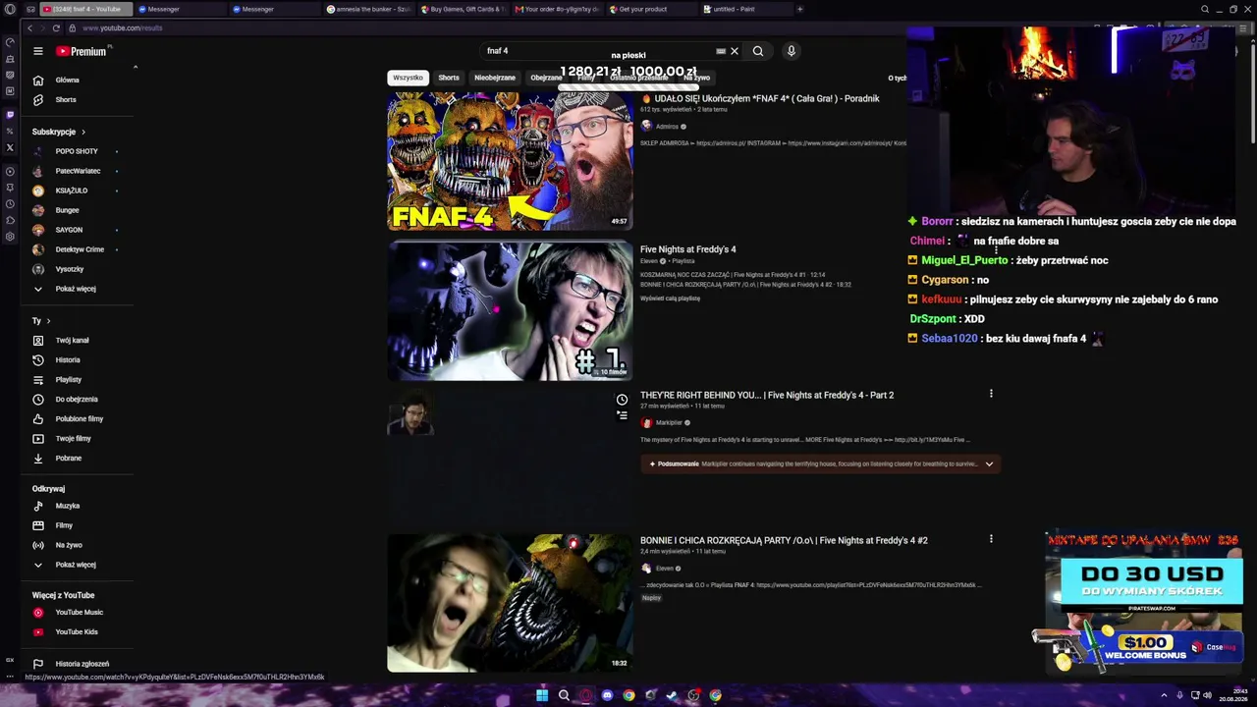Play the FNAF 4 Poradnik video thumbnail
This screenshot has width=1257, height=707.
tap(510, 161)
